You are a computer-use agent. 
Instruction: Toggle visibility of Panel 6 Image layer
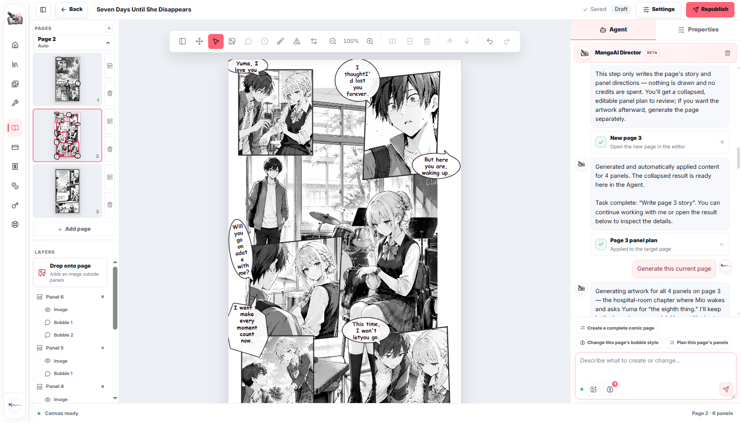click(47, 310)
